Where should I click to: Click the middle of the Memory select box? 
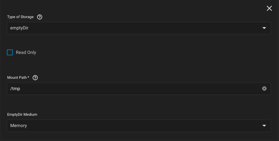tap(139, 126)
